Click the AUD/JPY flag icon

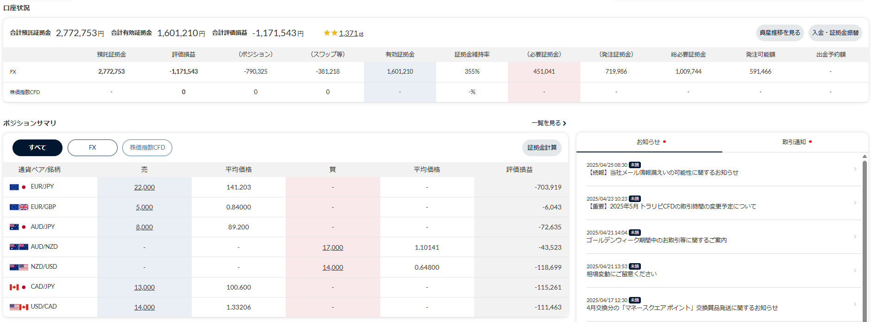(18, 227)
